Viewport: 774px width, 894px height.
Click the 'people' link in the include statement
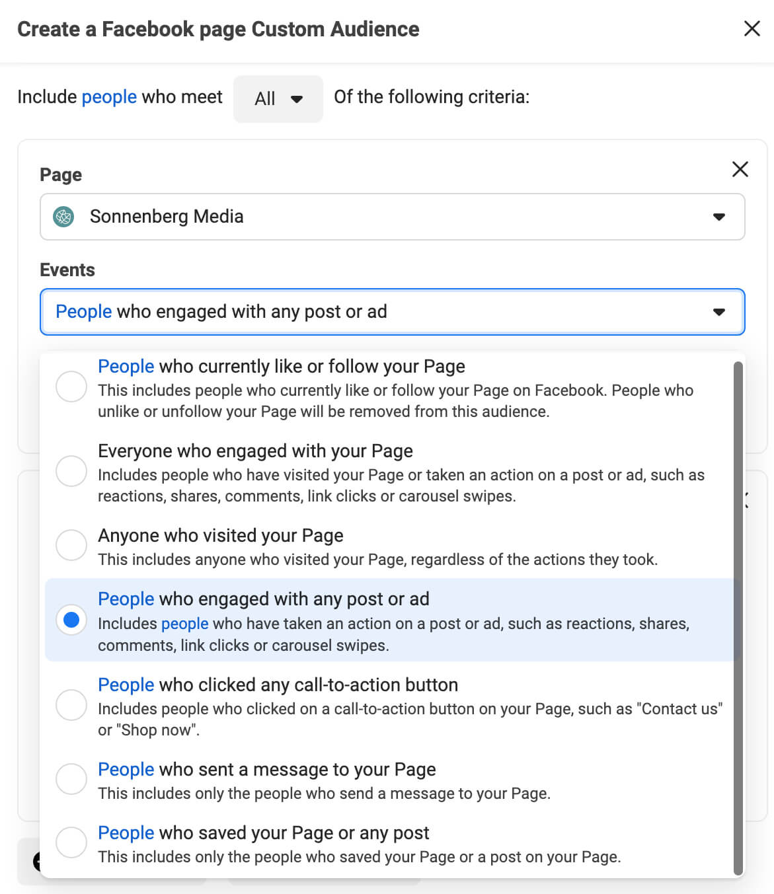[x=109, y=96]
